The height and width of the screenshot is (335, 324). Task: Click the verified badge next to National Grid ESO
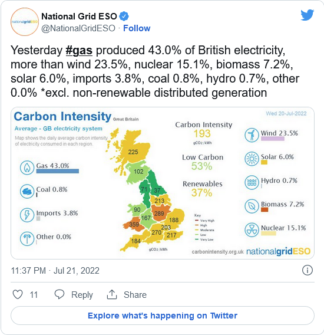[124, 17]
